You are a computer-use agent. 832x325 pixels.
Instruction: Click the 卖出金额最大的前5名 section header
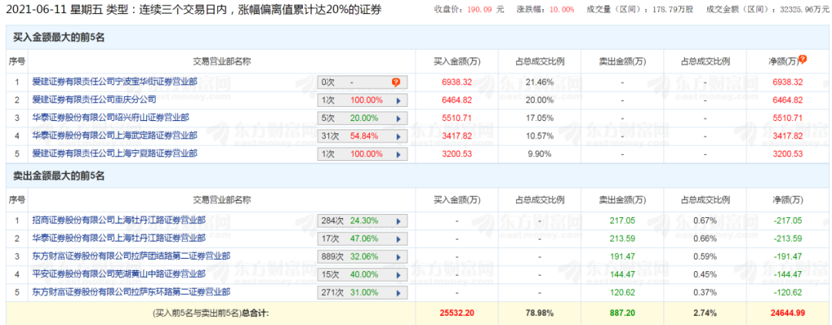[x=59, y=176]
